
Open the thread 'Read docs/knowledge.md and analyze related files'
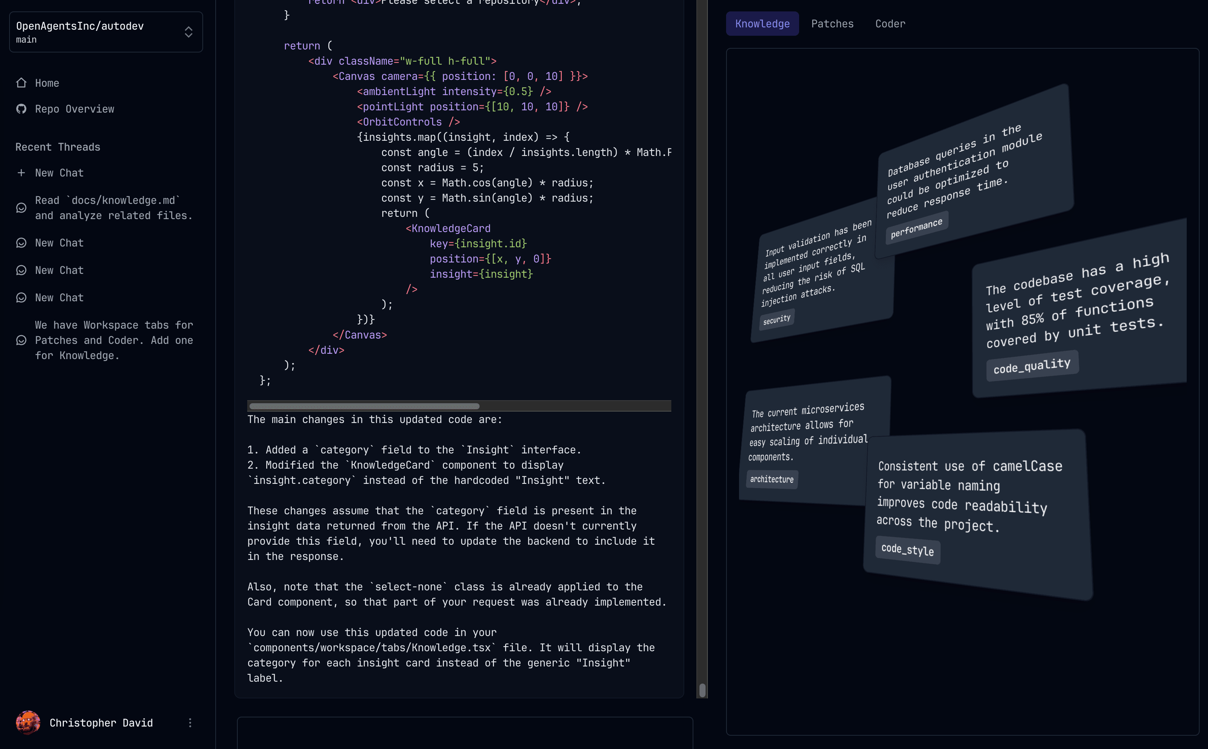(113, 208)
